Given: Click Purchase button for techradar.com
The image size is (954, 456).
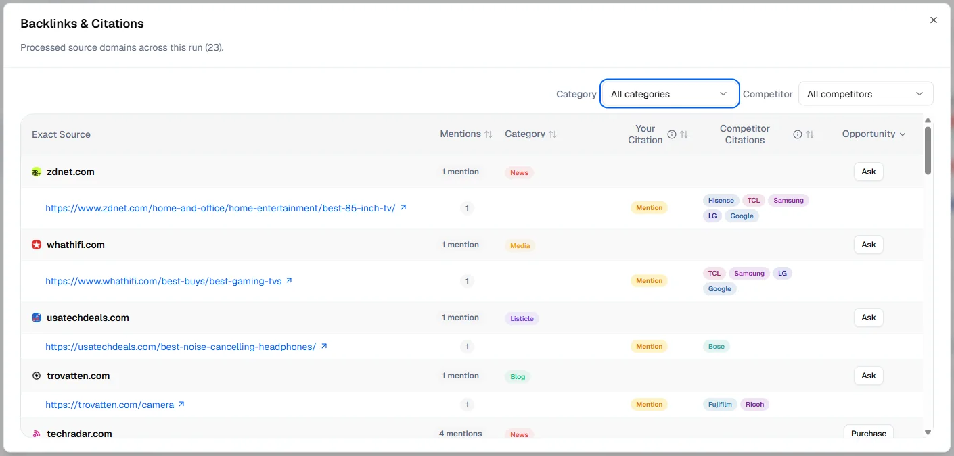Looking at the screenshot, I should pos(869,433).
